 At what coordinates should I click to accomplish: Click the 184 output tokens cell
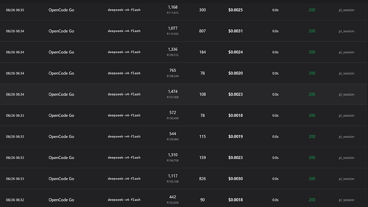click(203, 52)
